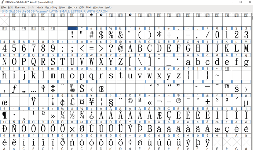The height and width of the screenshot is (150, 253).
Task: Open the Edit menu
Action: coord(10,7)
